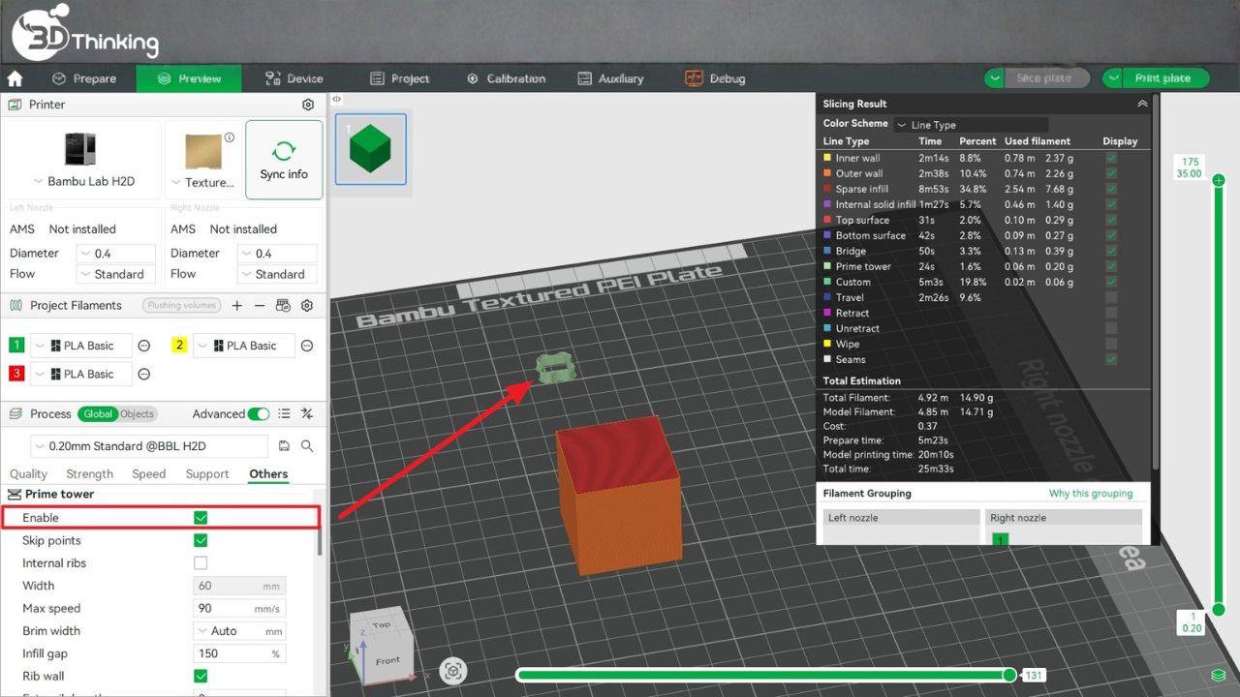
Task: Open the Project tab
Action: [x=399, y=78]
